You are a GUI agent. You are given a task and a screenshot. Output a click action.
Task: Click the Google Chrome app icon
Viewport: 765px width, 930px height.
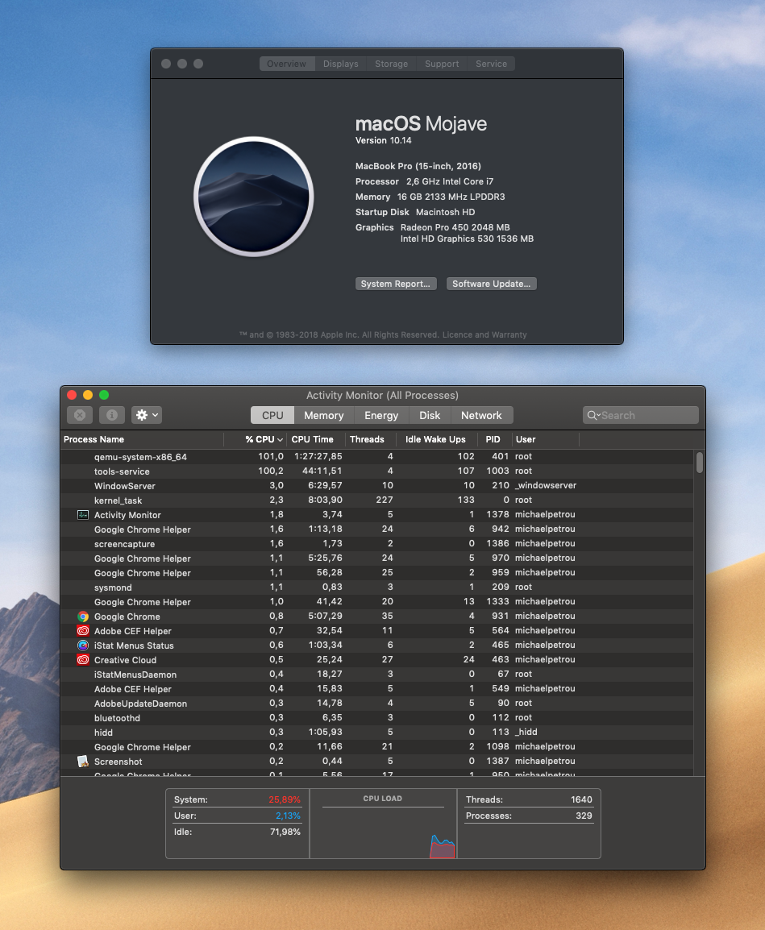83,617
